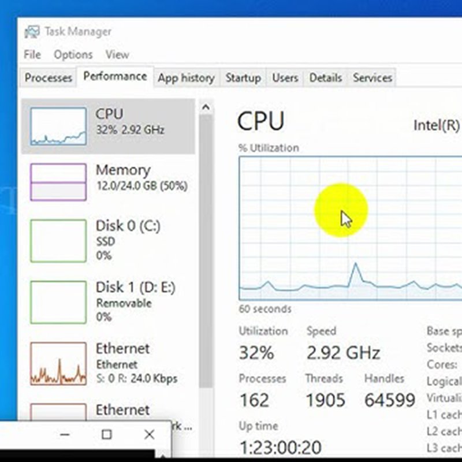Select the Memory usage thumbnail graph

click(x=58, y=181)
